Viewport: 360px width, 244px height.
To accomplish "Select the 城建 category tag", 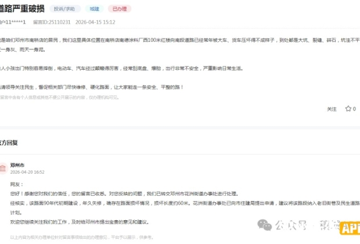I will [93, 9].
